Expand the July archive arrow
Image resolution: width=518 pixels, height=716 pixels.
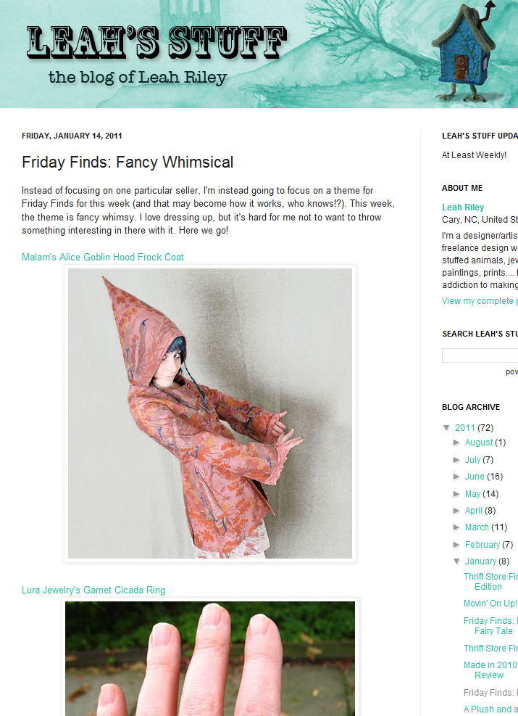(x=456, y=460)
